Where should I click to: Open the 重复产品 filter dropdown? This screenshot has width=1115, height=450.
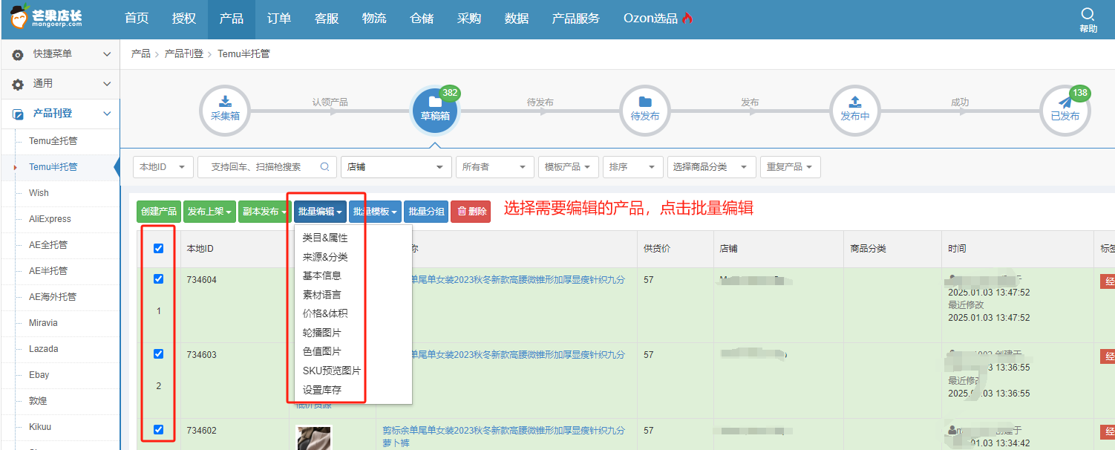click(x=790, y=167)
